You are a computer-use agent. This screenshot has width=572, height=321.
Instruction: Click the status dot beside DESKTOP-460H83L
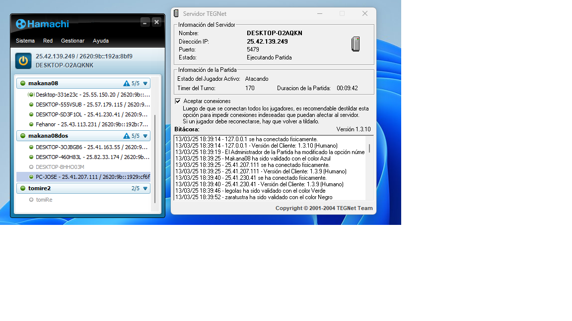31,157
